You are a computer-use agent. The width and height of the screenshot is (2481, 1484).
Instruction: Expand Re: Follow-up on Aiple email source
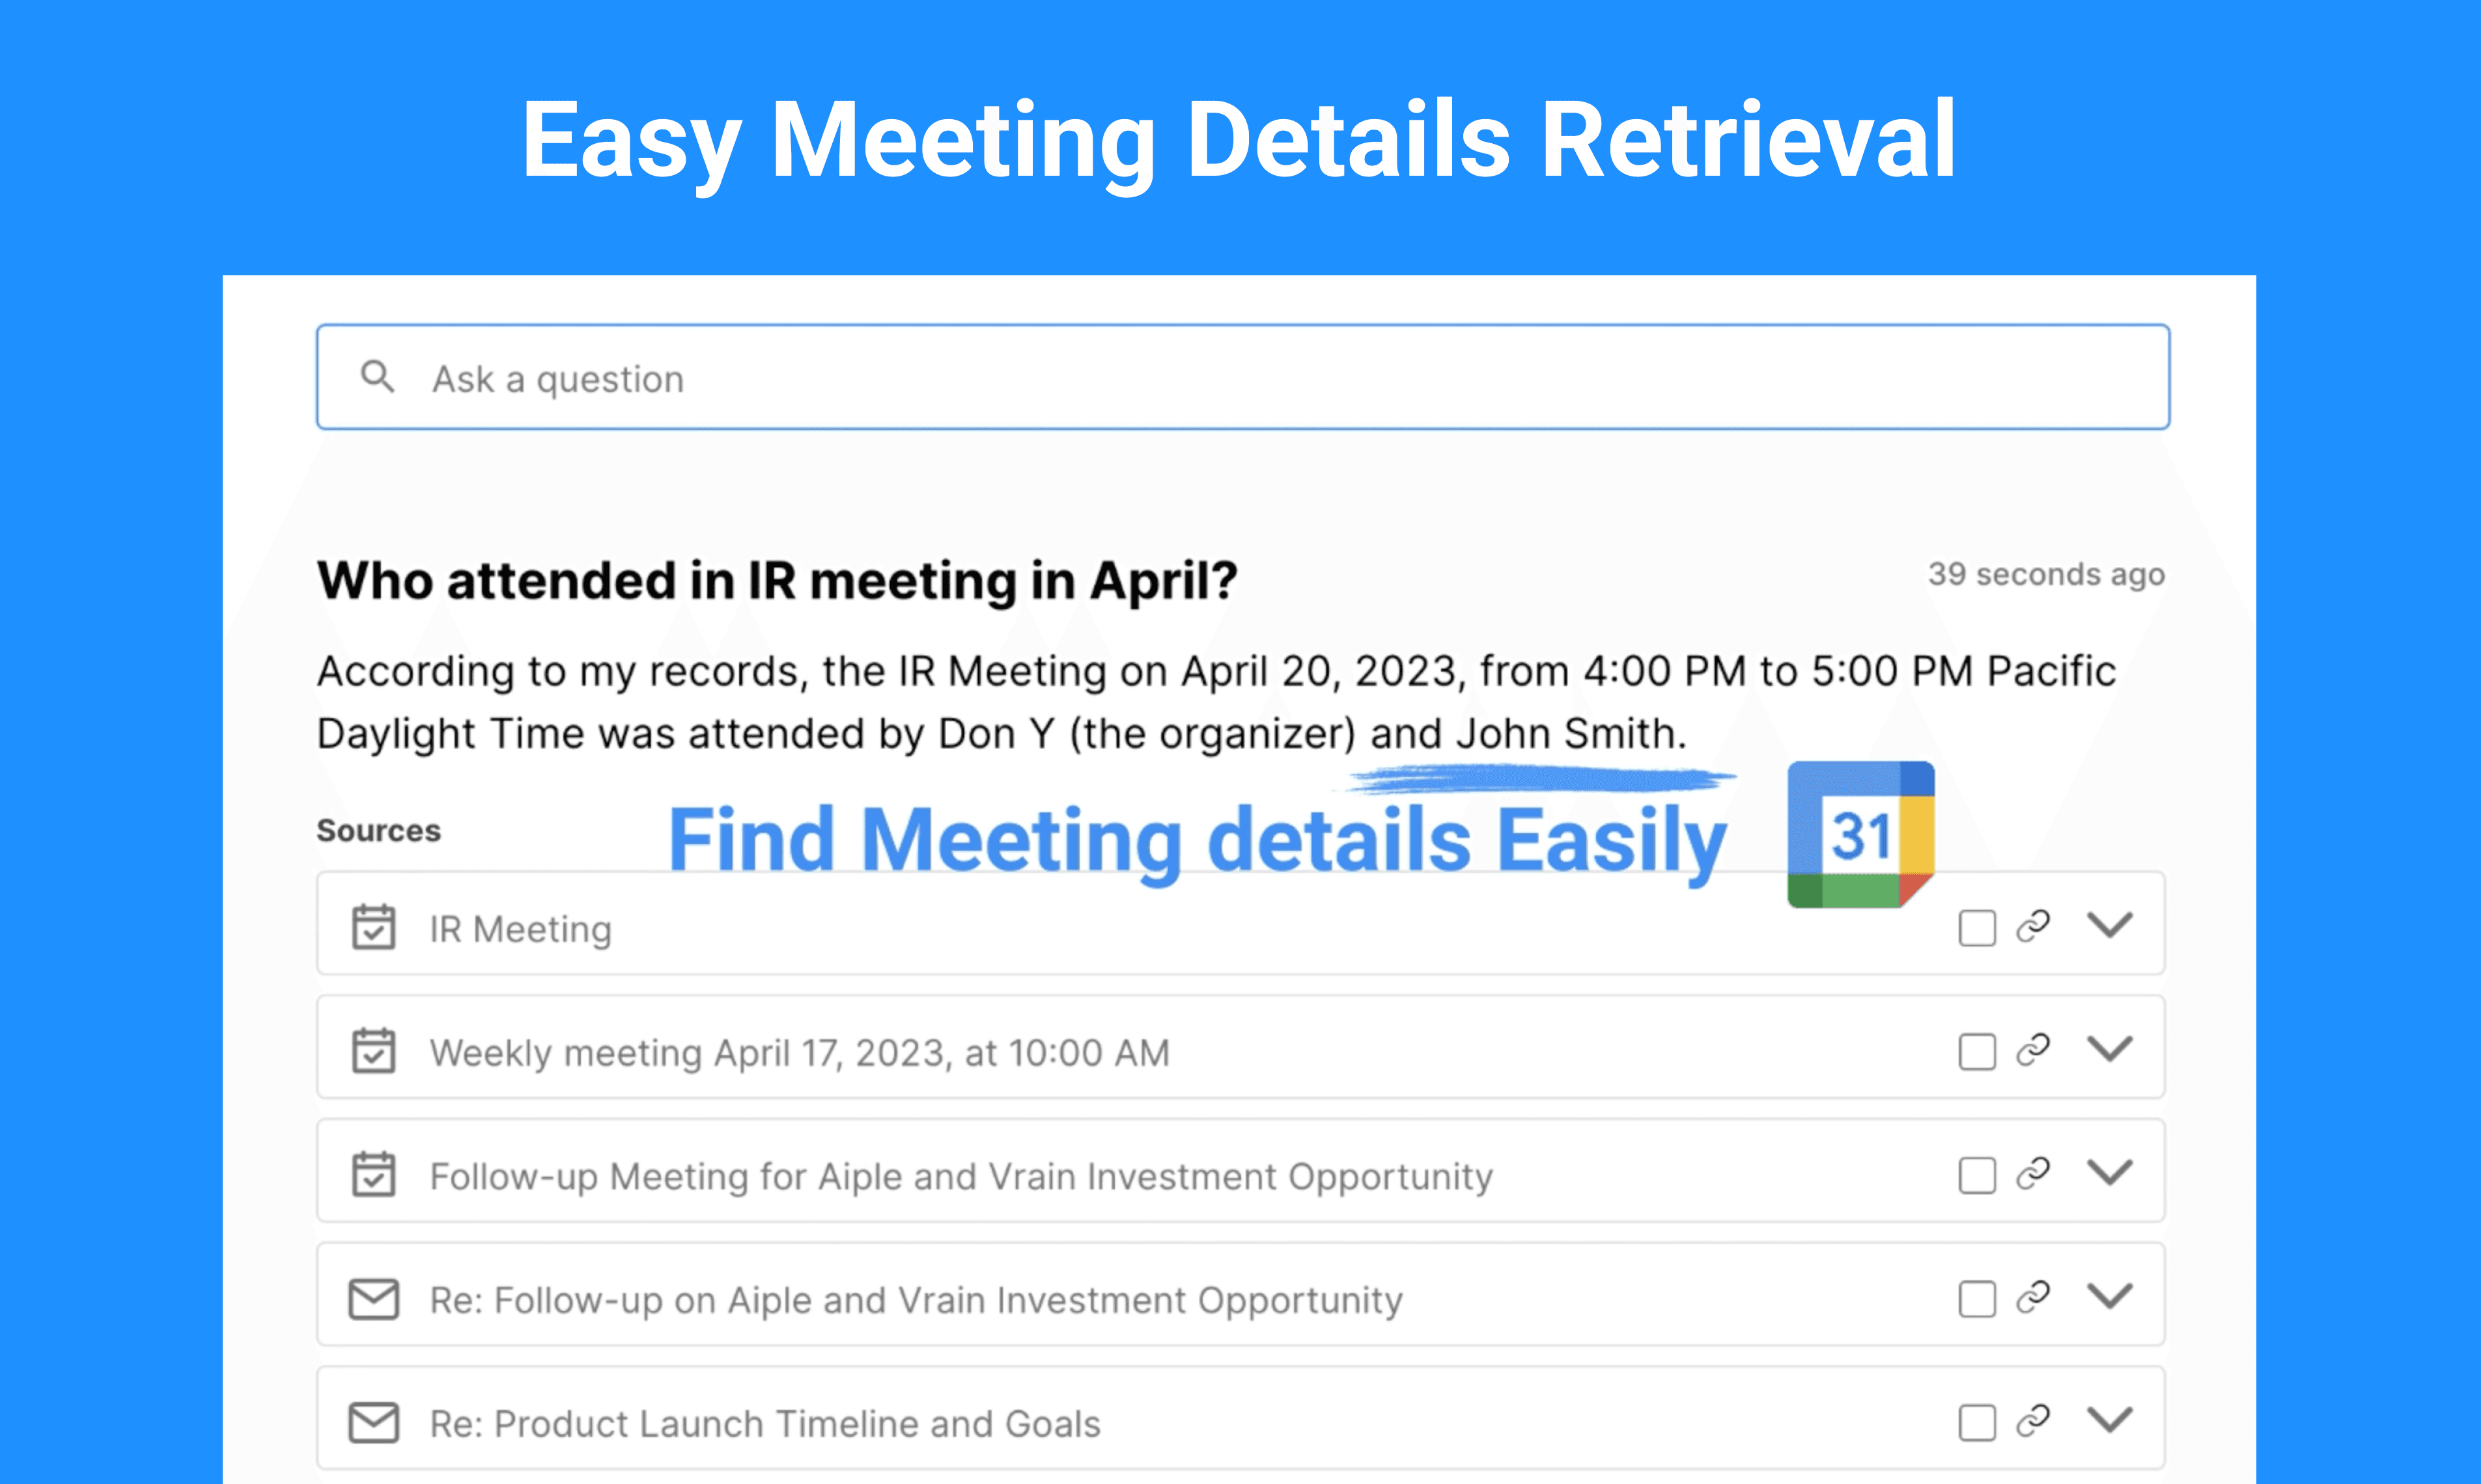coord(2110,1296)
